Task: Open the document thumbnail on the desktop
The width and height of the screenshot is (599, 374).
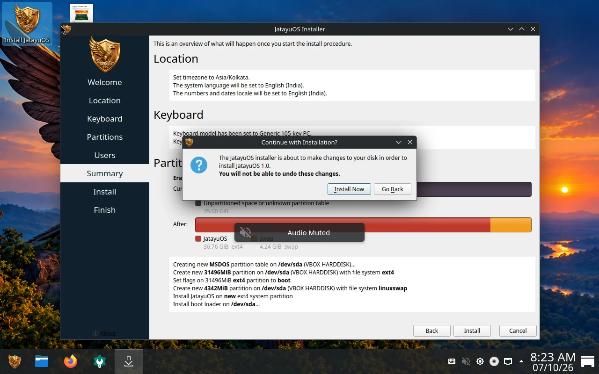Action: pos(81,13)
